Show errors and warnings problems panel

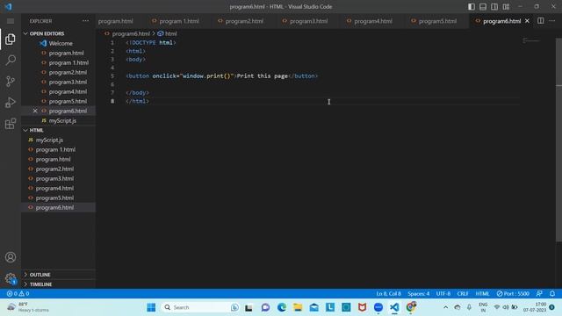pyautogui.click(x=18, y=293)
